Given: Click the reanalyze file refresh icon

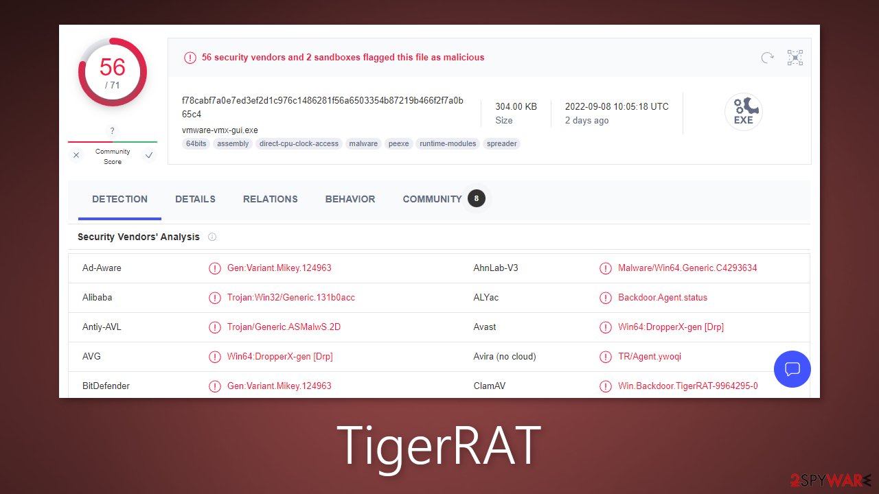Looking at the screenshot, I should [x=767, y=58].
